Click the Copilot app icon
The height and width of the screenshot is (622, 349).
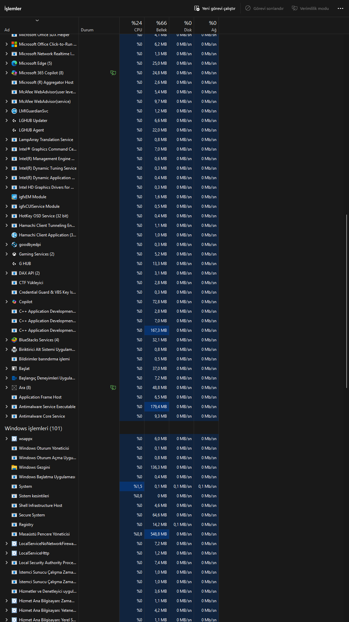tap(14, 302)
